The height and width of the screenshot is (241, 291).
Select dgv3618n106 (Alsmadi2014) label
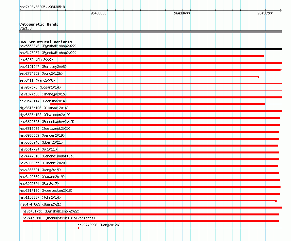pos(44,108)
